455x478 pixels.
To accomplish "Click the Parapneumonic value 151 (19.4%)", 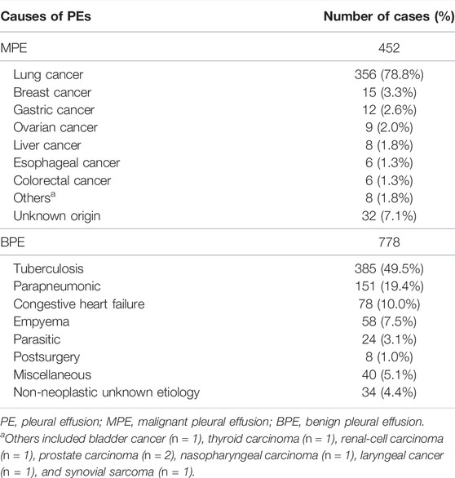I will [x=389, y=286].
